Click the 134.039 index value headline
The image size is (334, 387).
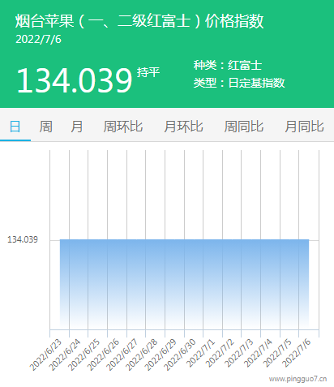pyautogui.click(x=75, y=80)
